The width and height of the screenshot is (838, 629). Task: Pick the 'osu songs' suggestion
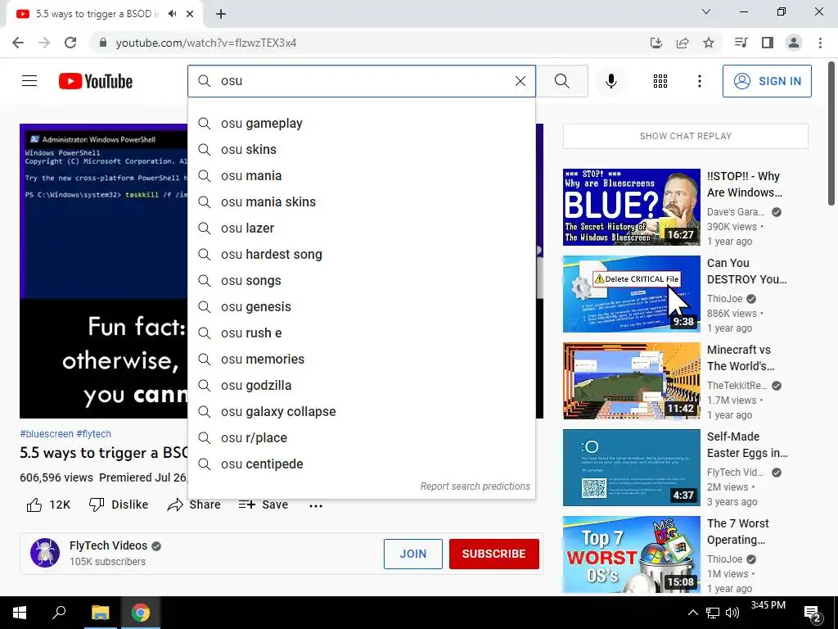(x=361, y=281)
